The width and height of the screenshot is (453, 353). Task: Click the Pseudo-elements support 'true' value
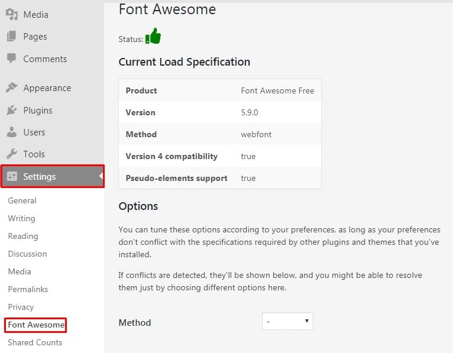(248, 178)
